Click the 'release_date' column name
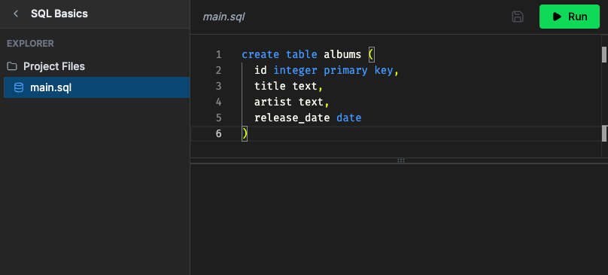Screen dimensions: 608x275 [292, 118]
